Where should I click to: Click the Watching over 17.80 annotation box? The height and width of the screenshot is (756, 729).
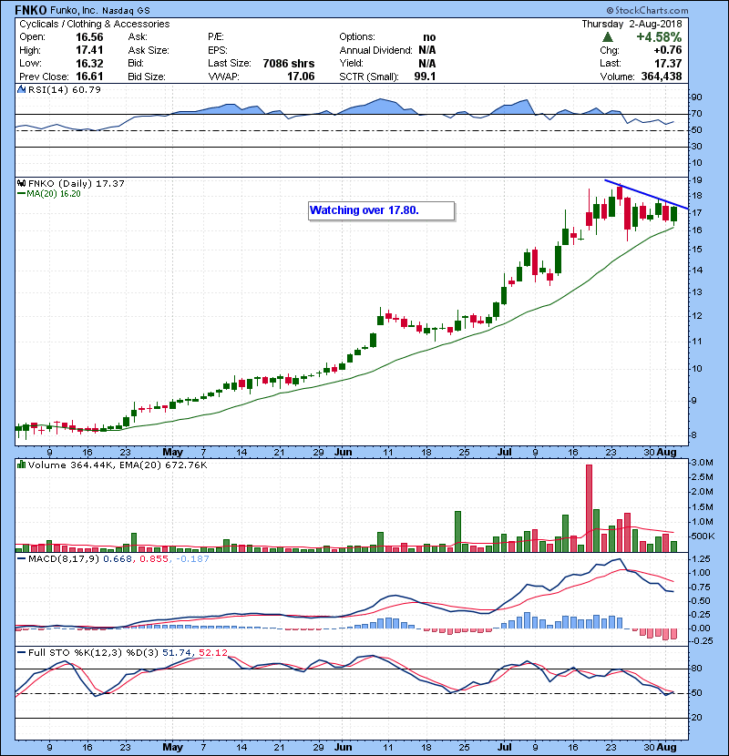(381, 210)
